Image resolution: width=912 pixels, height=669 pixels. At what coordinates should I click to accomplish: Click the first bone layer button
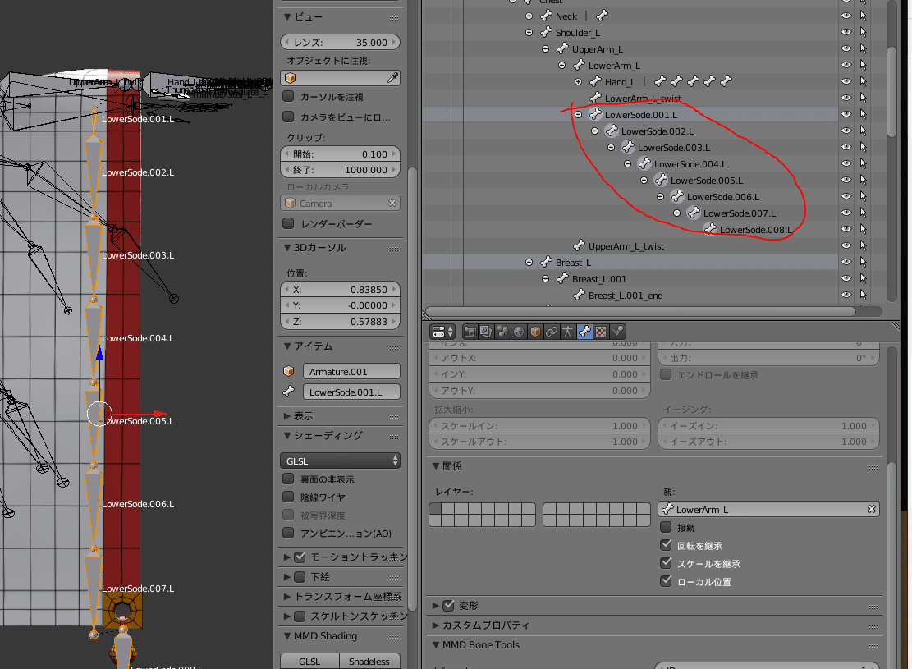click(x=435, y=508)
